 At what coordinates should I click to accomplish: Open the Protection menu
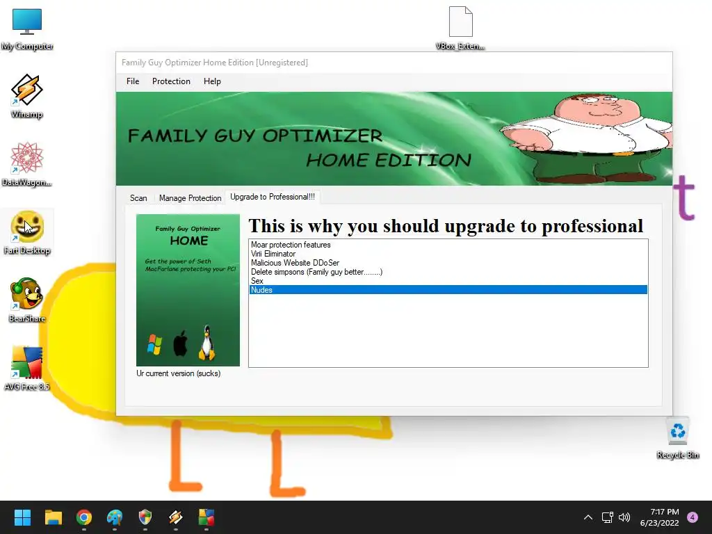pyautogui.click(x=171, y=81)
